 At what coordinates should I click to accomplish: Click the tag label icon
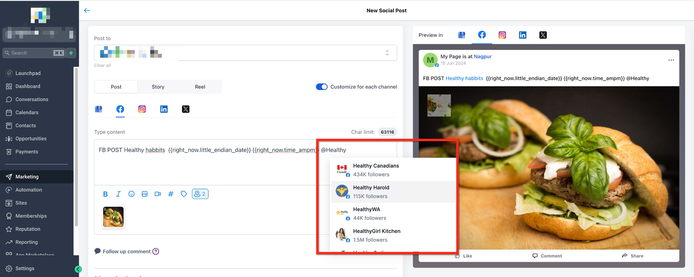(x=184, y=194)
